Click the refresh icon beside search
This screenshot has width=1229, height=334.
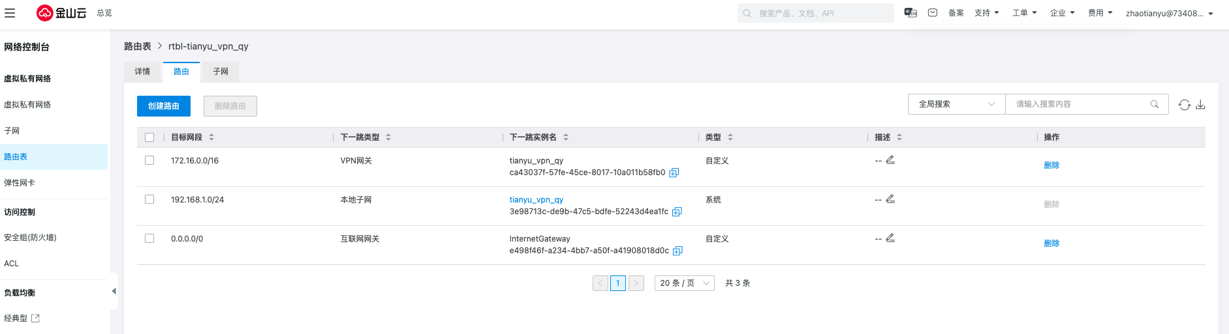click(1184, 105)
